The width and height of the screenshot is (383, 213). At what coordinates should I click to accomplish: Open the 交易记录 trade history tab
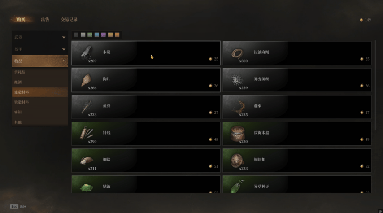point(69,20)
